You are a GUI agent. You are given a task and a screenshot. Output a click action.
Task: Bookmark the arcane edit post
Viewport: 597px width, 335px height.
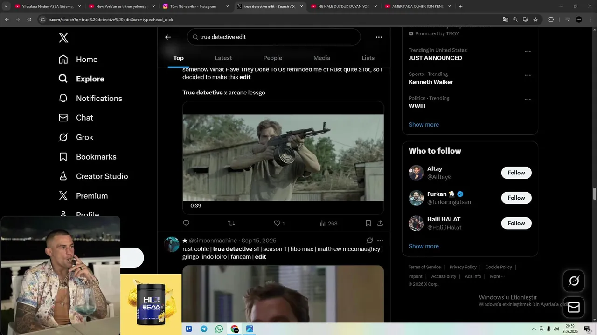pos(368,223)
